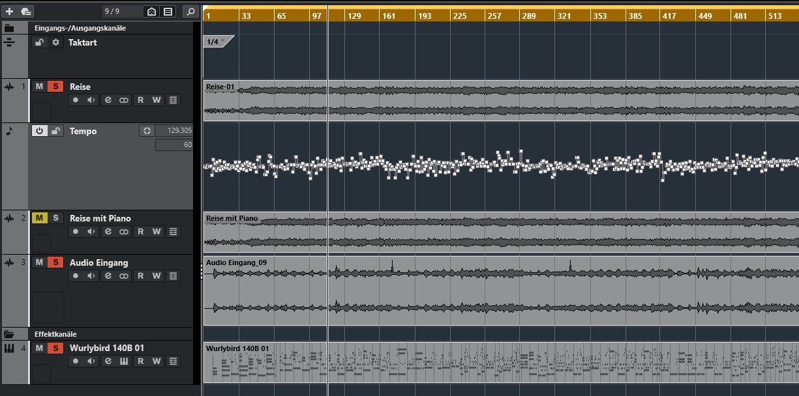Enable record on the Audio Eingang track
Screen dimensions: 799x396
(76, 276)
